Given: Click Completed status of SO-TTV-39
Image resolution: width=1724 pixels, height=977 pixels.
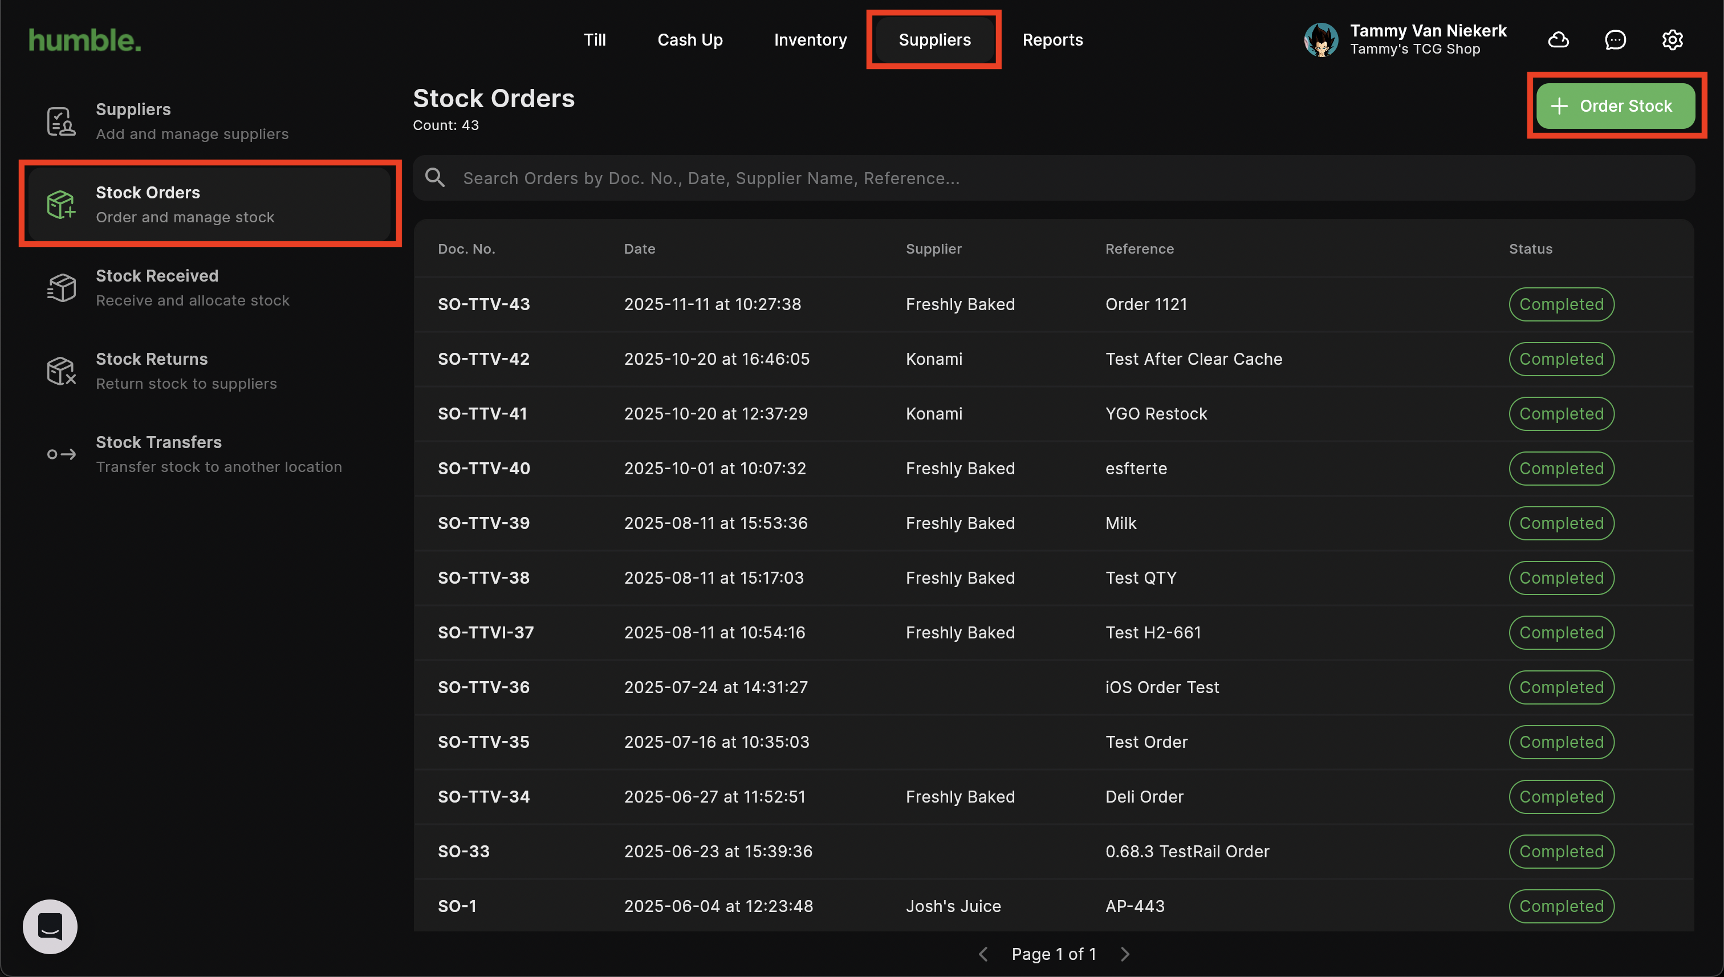Looking at the screenshot, I should tap(1561, 523).
